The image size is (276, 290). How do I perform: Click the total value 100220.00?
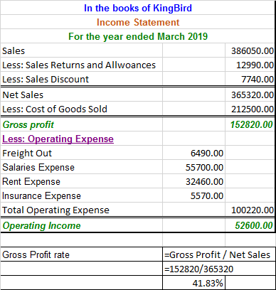(250, 210)
